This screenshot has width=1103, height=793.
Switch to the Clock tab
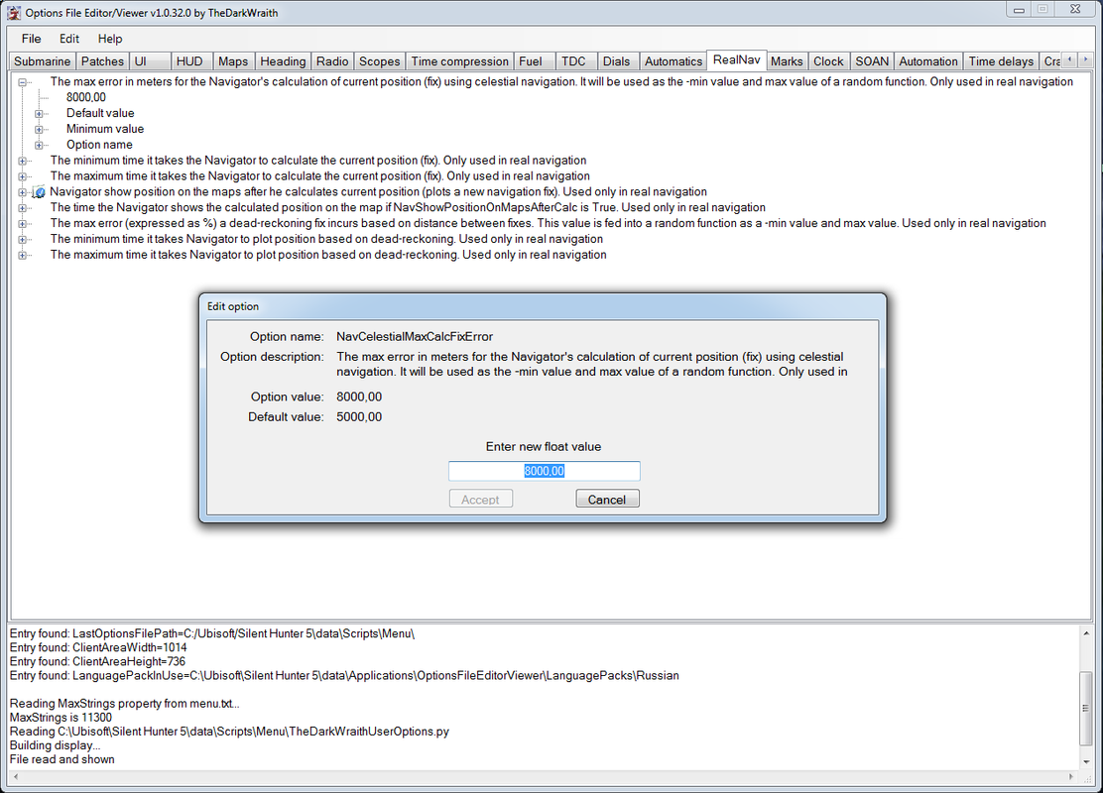click(828, 61)
